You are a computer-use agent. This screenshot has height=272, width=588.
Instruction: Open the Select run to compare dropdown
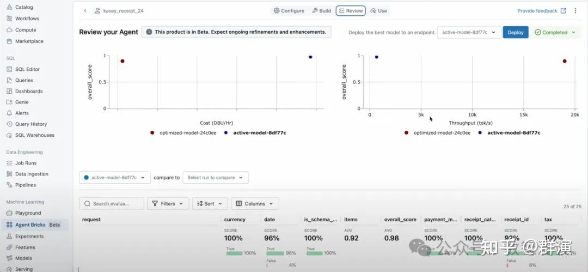[x=216, y=178]
